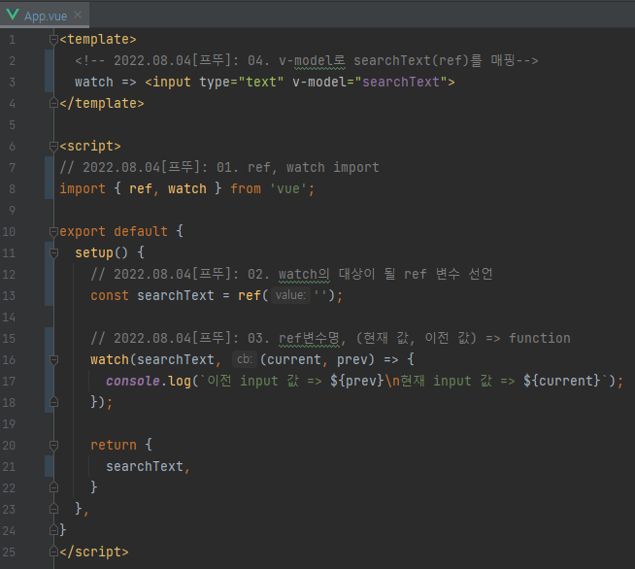Click the closing '</script>' tag text
This screenshot has width=635, height=569.
coord(94,552)
